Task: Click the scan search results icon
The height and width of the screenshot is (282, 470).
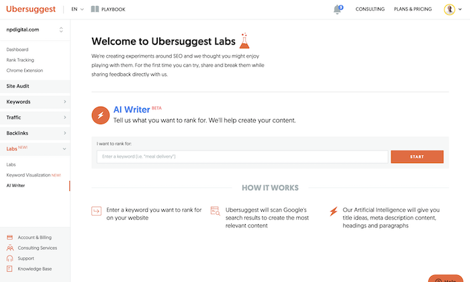Action: [x=216, y=211]
